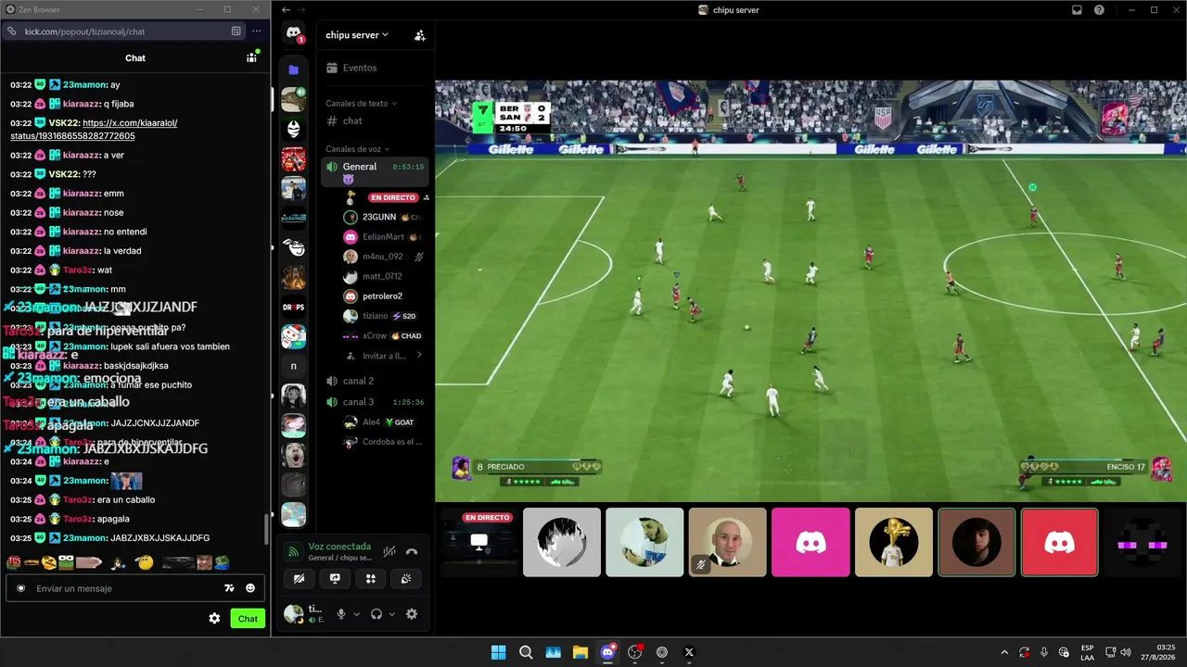Select user EelianMart in voice list
This screenshot has width=1187, height=667.
383,237
